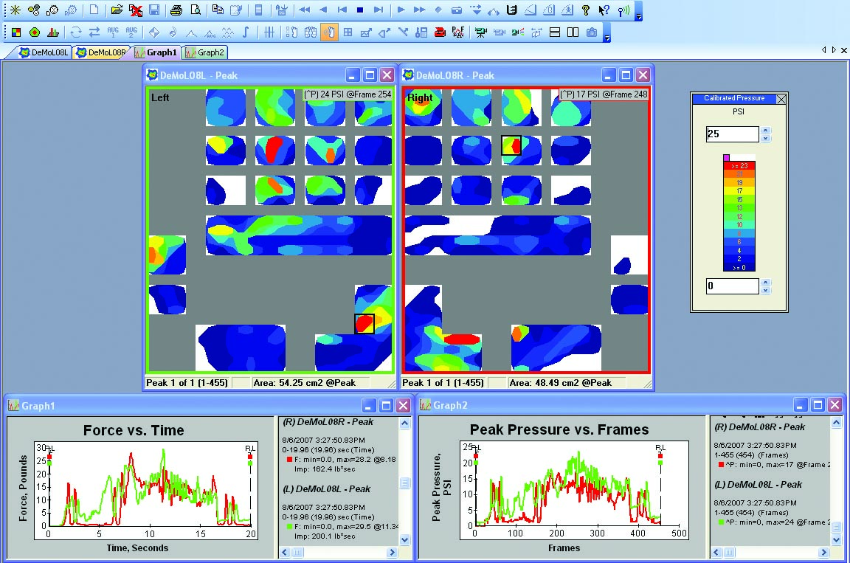
Task: Switch to the Graph2 tab
Action: 205,52
